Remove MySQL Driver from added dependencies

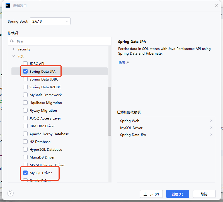click(211, 128)
